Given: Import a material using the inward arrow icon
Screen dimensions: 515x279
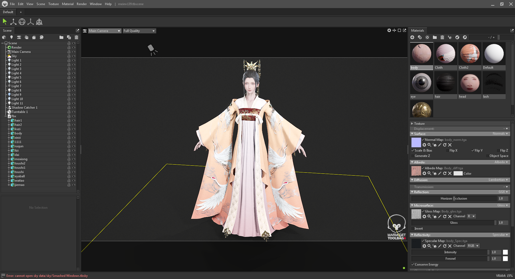Looking at the screenshot, I should tap(457, 37).
